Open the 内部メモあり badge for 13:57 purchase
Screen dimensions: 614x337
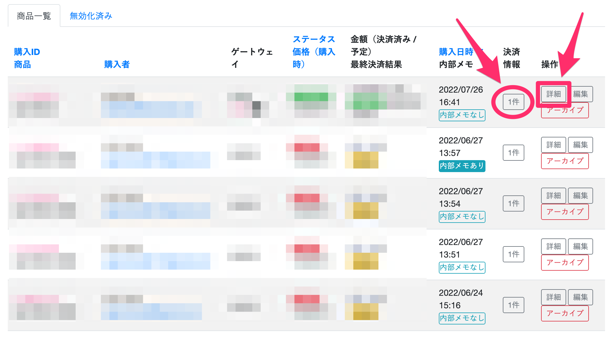coord(462,166)
